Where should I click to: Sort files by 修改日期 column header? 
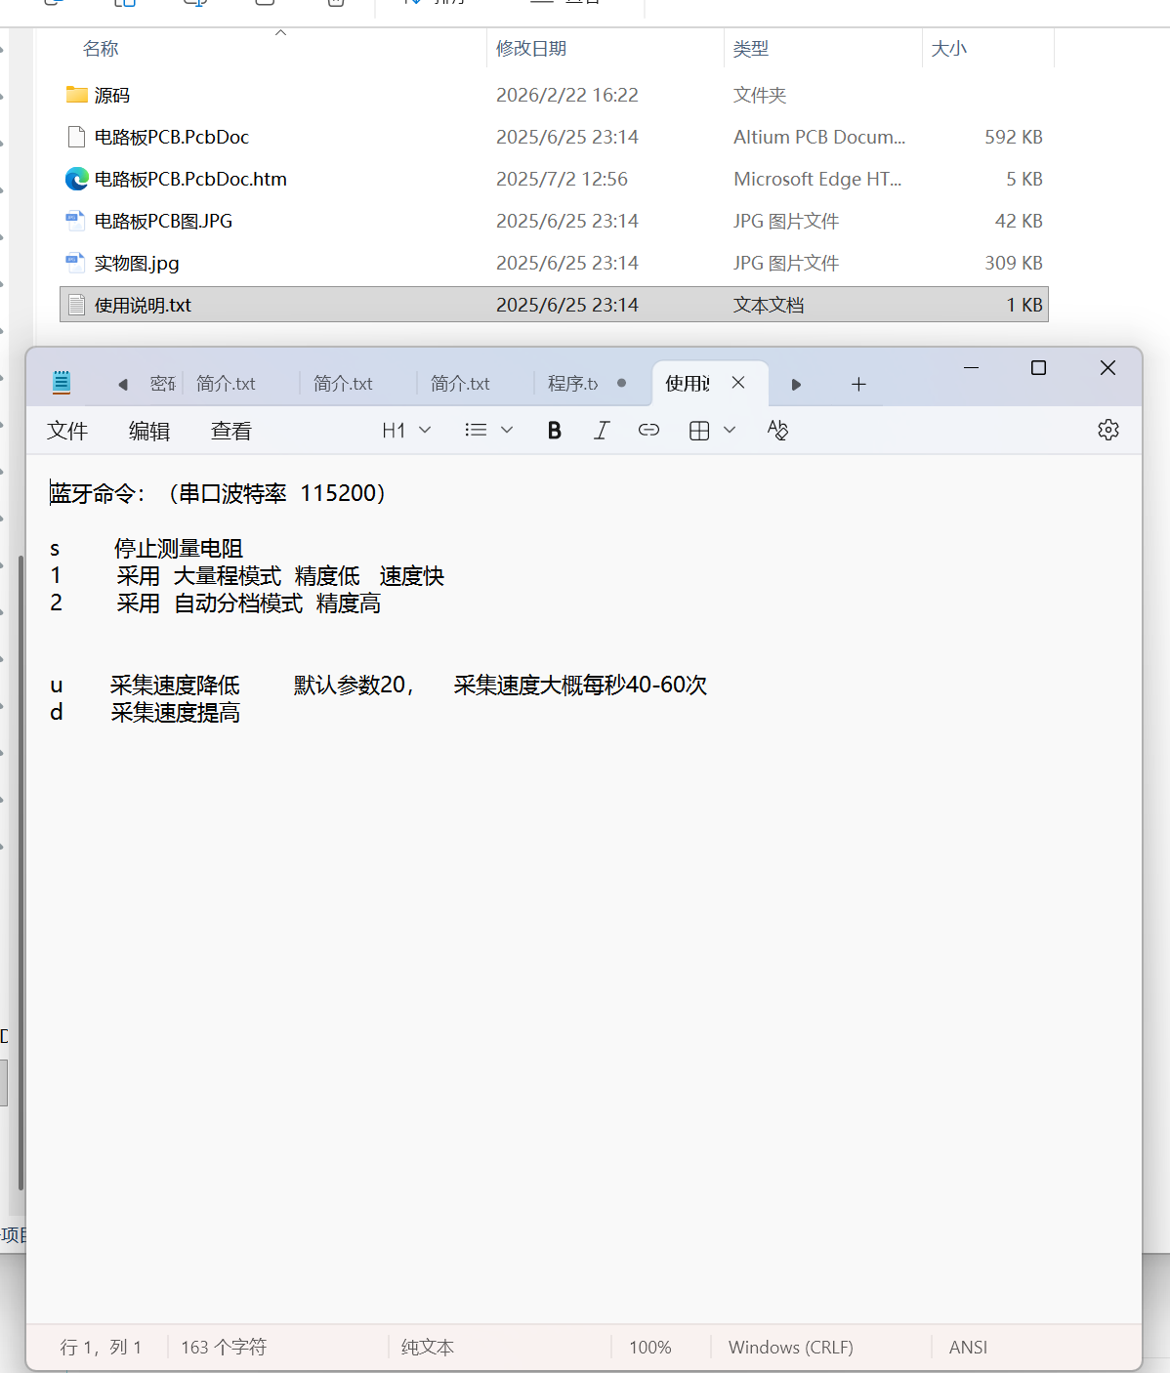tap(531, 49)
